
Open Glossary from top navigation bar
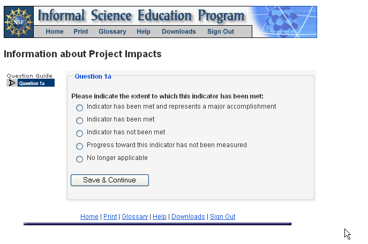tap(112, 32)
